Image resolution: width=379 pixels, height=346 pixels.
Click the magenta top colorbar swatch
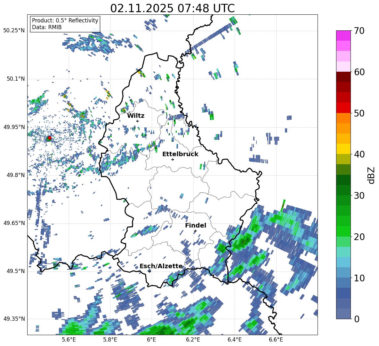click(343, 36)
